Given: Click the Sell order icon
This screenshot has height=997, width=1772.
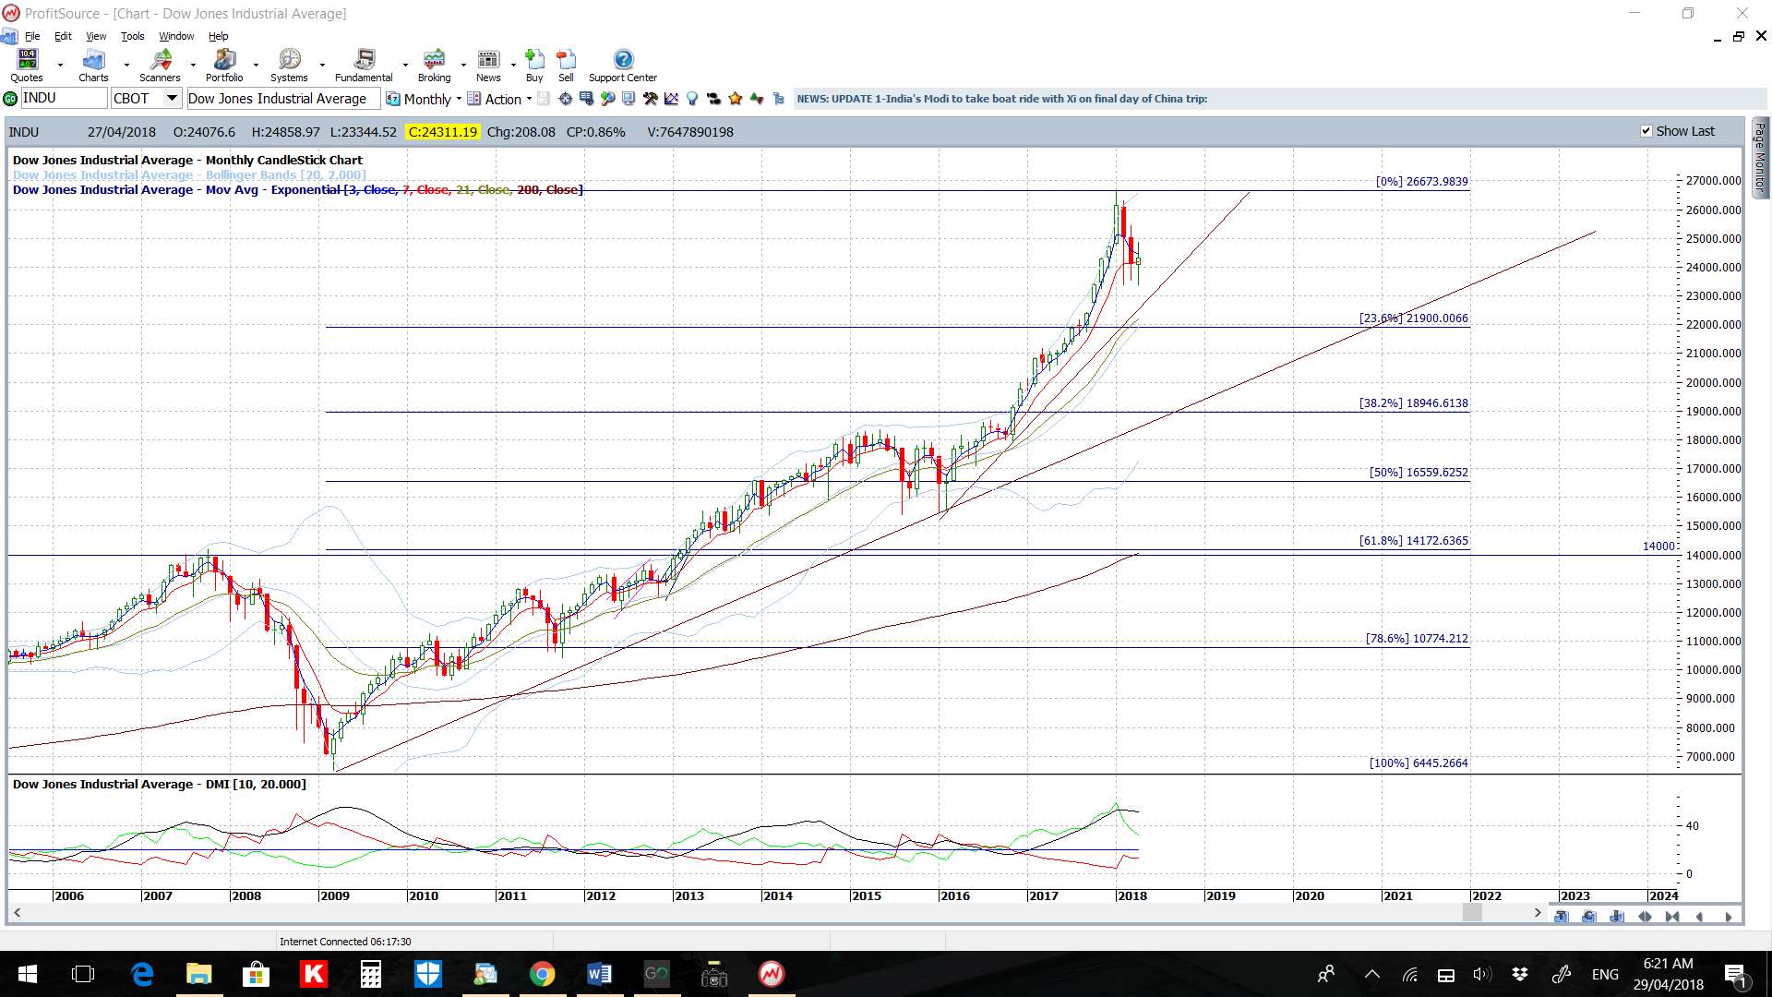Looking at the screenshot, I should (x=566, y=66).
